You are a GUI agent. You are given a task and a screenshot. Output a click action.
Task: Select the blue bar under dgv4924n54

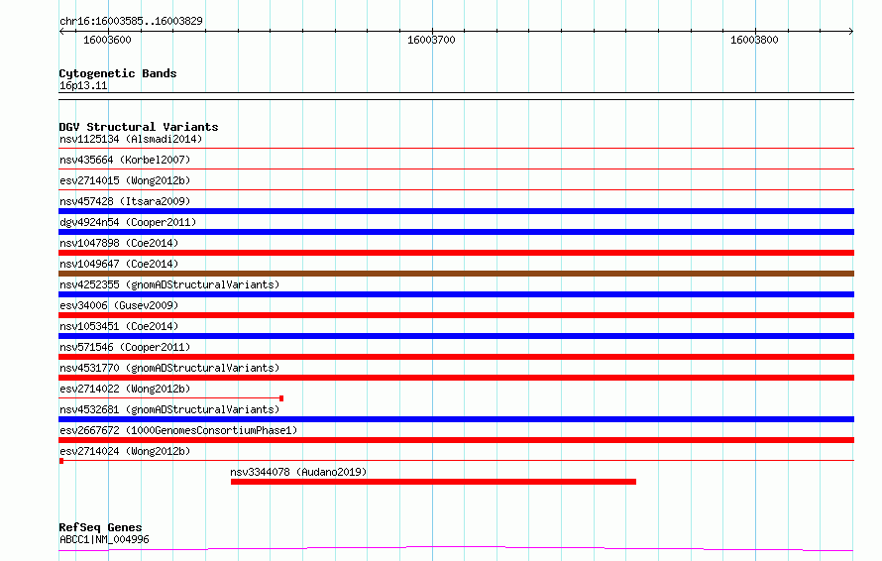point(456,232)
